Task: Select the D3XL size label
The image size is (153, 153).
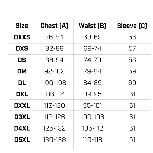Action: 22,117
